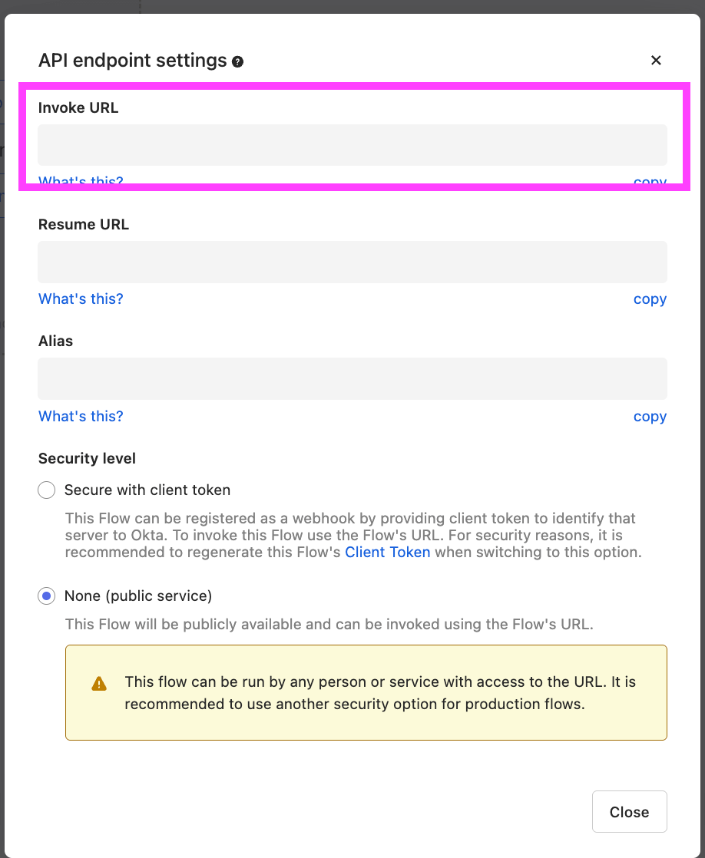Click the yellow warning triangle icon
The height and width of the screenshot is (858, 705).
click(x=99, y=684)
